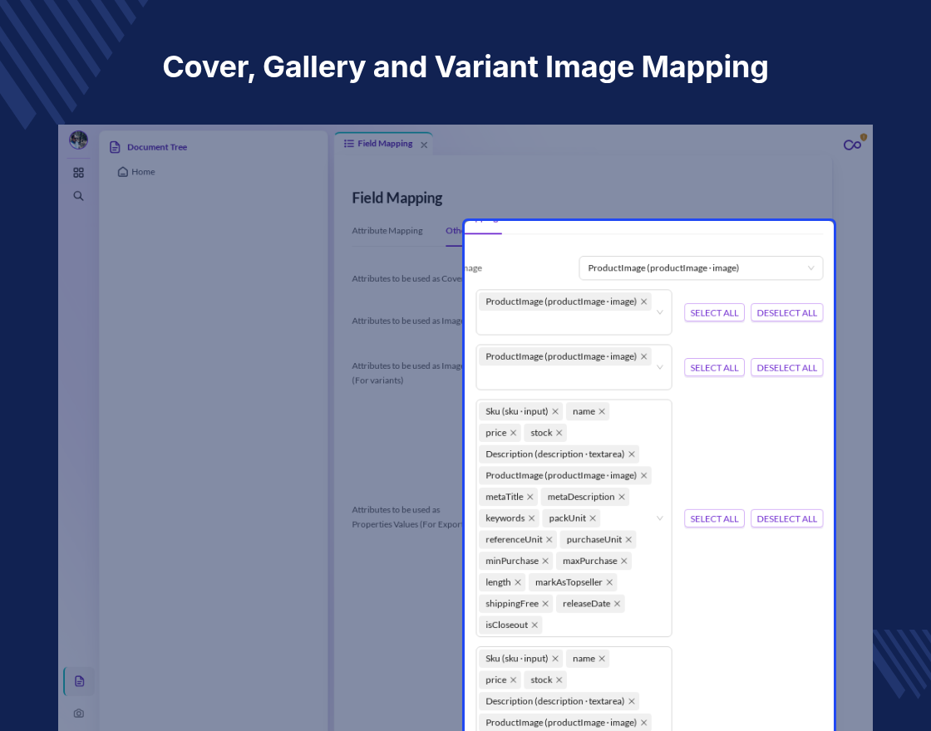Click the search magnifier icon in sidebar

pyautogui.click(x=78, y=196)
